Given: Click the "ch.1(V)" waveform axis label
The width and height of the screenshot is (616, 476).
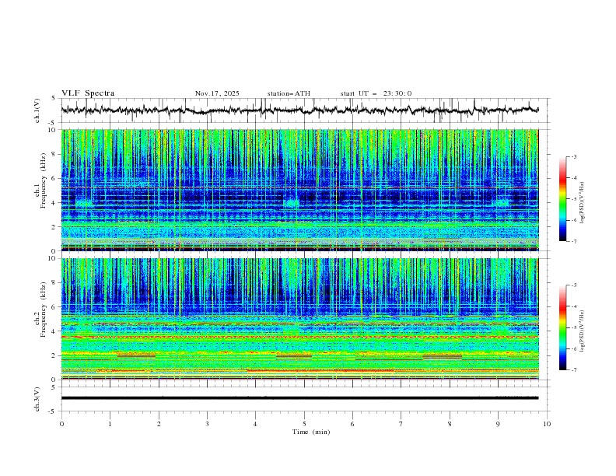Looking at the screenshot, I should pos(37,110).
